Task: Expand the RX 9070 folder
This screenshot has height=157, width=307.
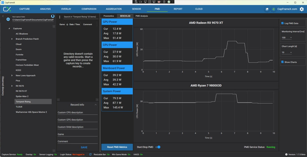Action: (12, 86)
